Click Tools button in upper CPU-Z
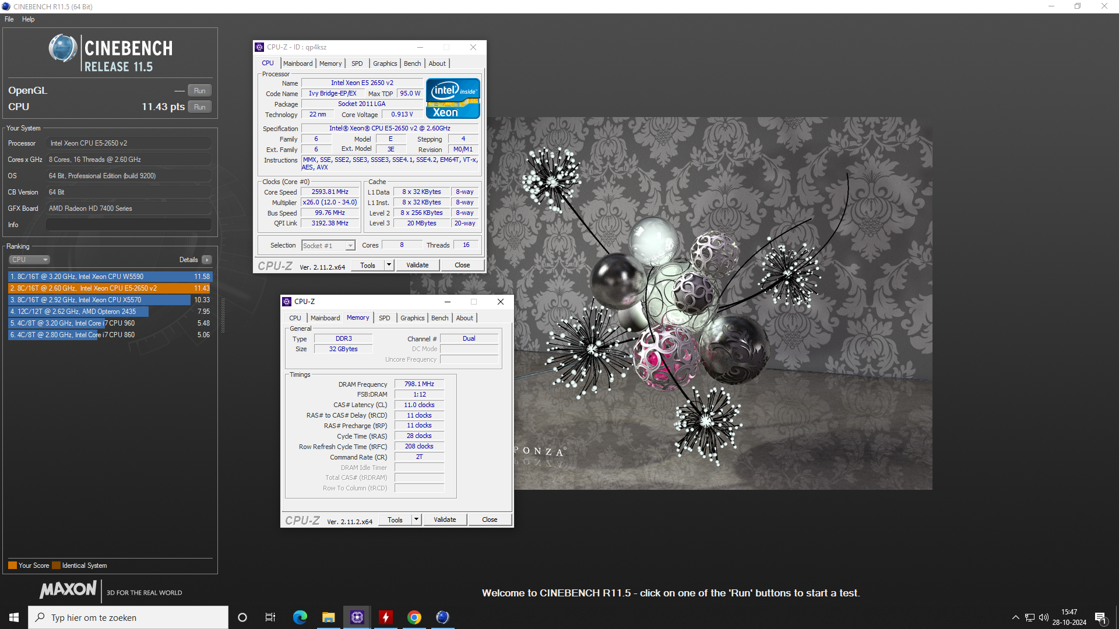This screenshot has height=629, width=1119. pos(368,266)
